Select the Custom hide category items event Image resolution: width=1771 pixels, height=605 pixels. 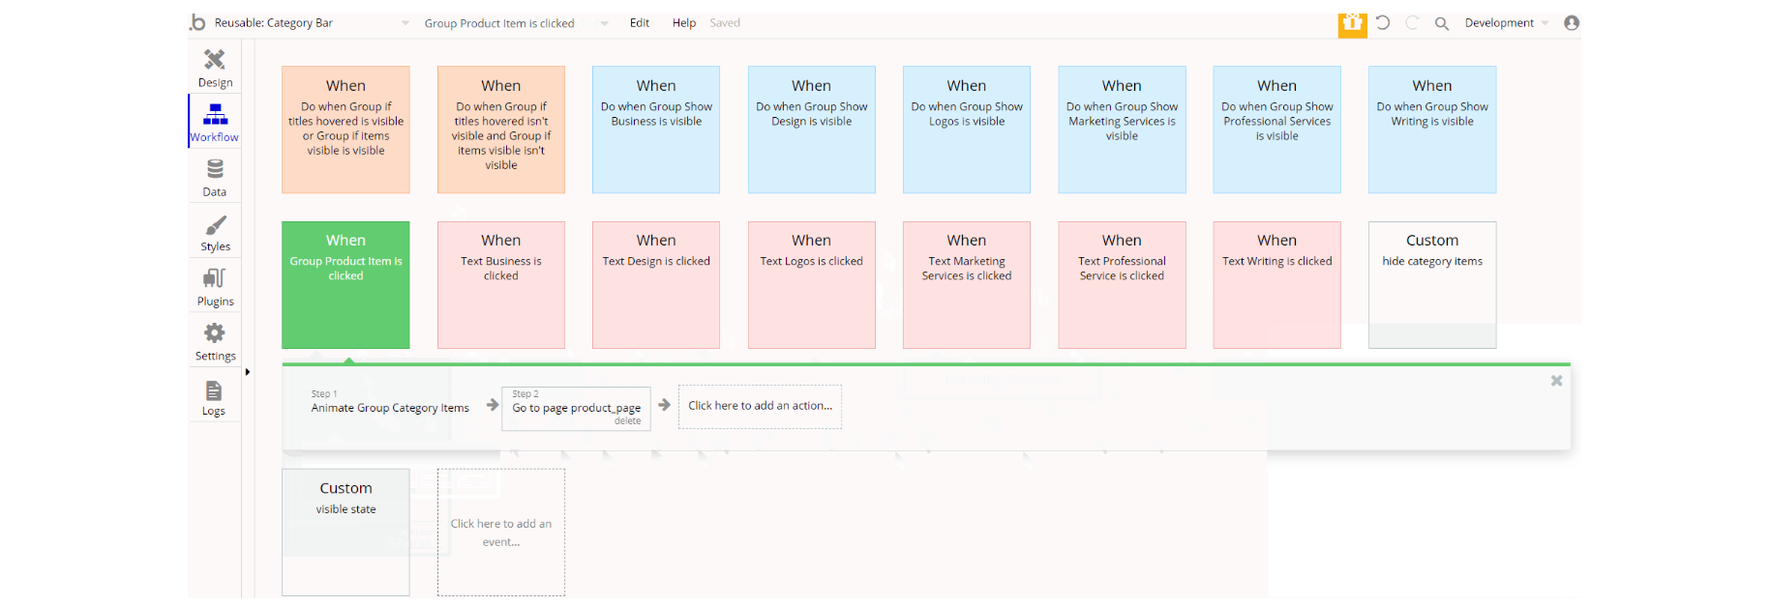[1432, 285]
